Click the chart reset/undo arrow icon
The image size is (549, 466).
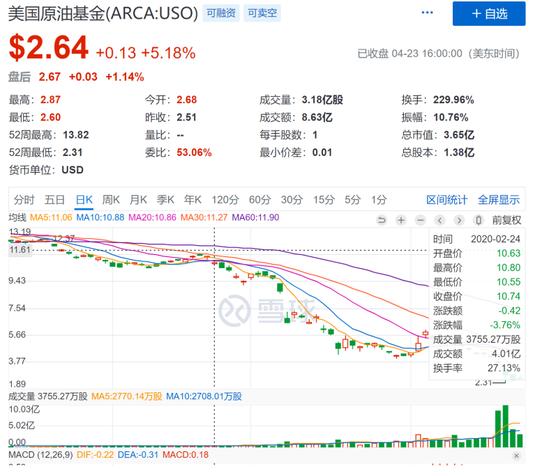(x=382, y=220)
